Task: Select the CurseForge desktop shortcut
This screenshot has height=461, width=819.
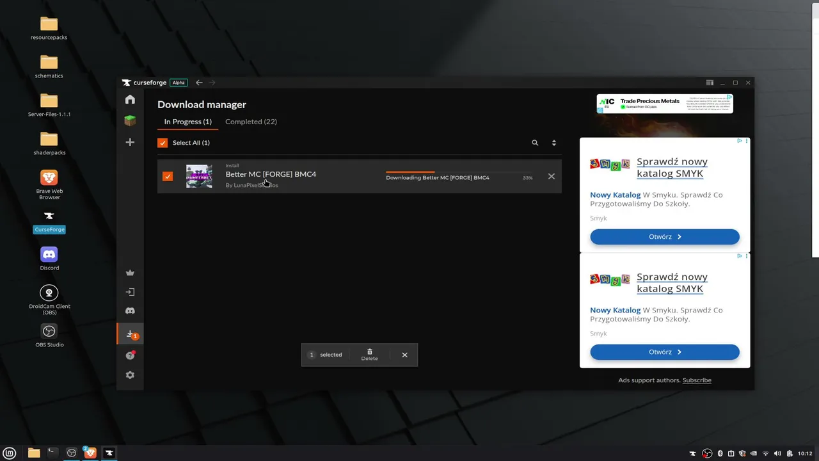Action: [49, 222]
